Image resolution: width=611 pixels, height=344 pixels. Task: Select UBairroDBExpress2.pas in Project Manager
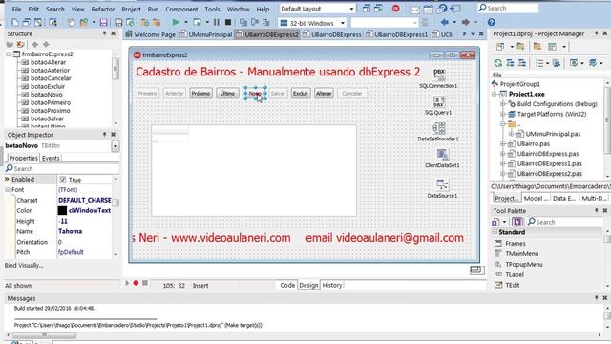[550, 174]
